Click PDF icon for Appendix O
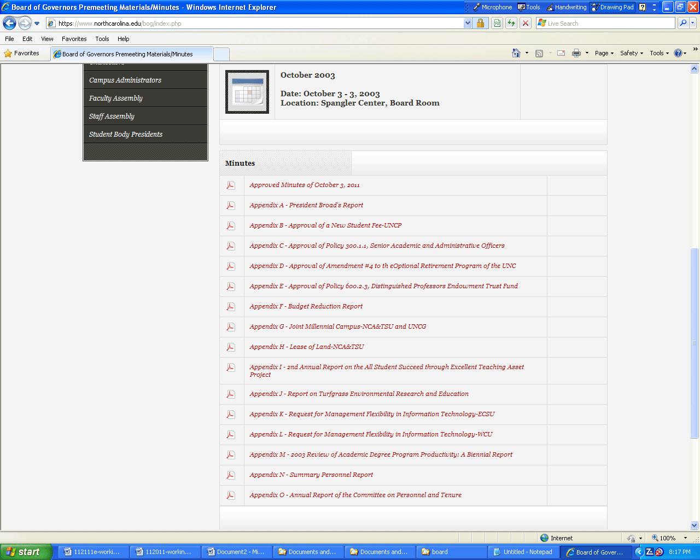This screenshot has height=560, width=700. point(231,495)
